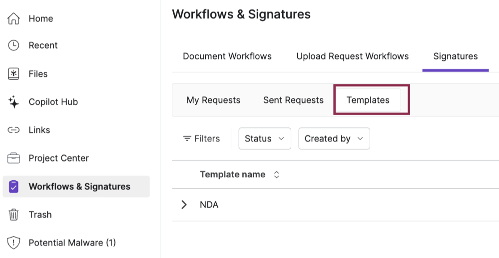
Task: Click the Potential Malware shield icon
Action: (x=14, y=243)
